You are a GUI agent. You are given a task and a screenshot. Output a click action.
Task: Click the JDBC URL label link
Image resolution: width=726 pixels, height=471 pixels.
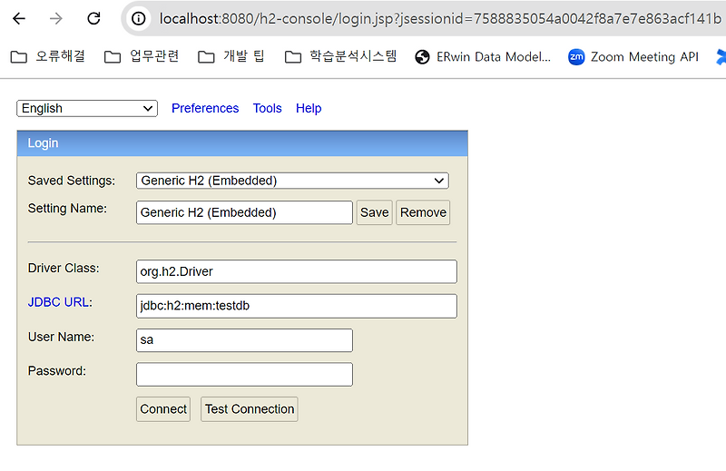coord(58,302)
